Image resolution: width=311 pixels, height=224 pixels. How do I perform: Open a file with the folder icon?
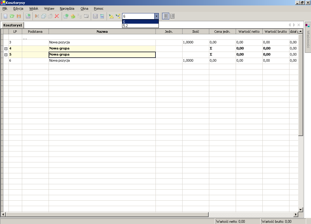pyautogui.click(x=12, y=16)
